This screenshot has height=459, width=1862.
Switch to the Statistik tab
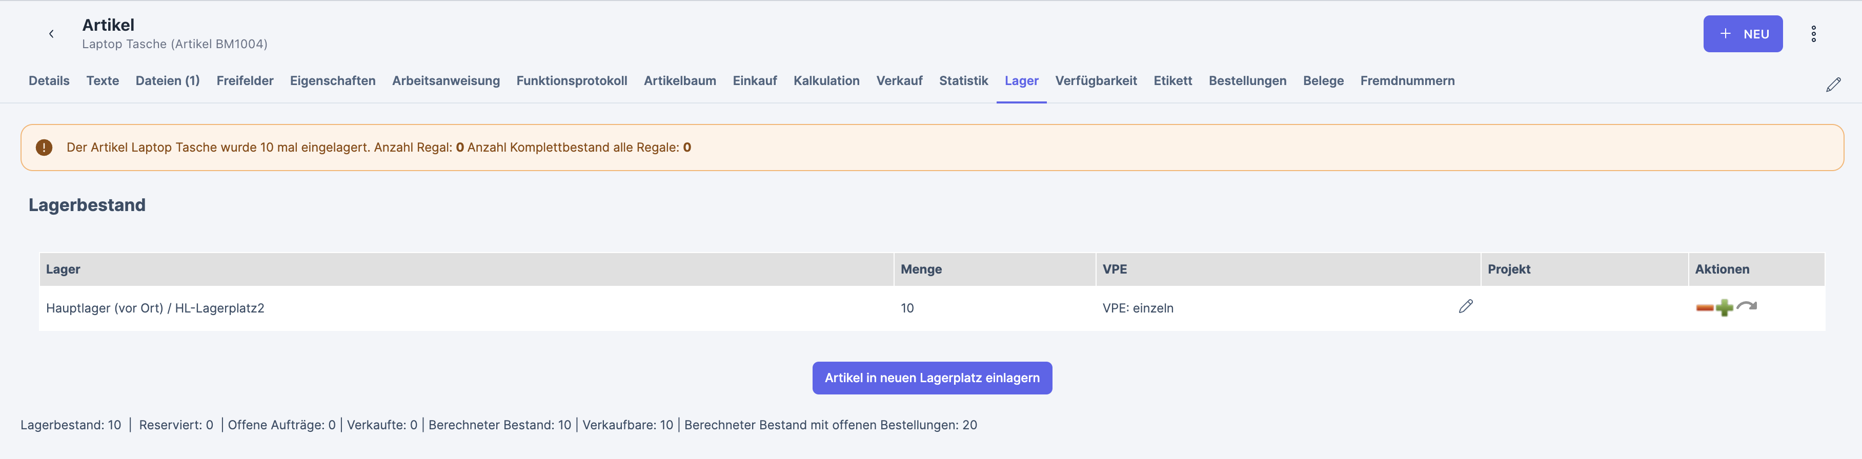963,81
